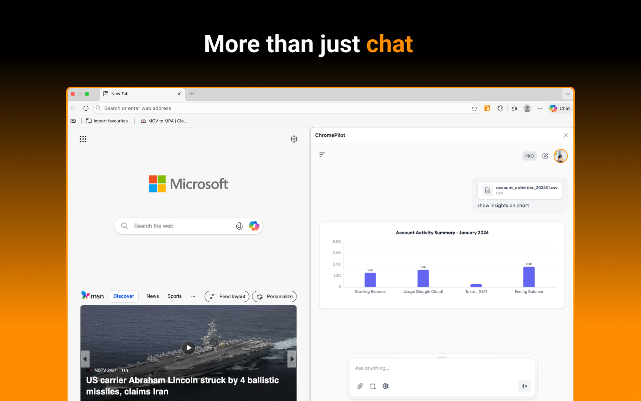
Task: Start a new chat in ChromePilot
Action: point(545,156)
